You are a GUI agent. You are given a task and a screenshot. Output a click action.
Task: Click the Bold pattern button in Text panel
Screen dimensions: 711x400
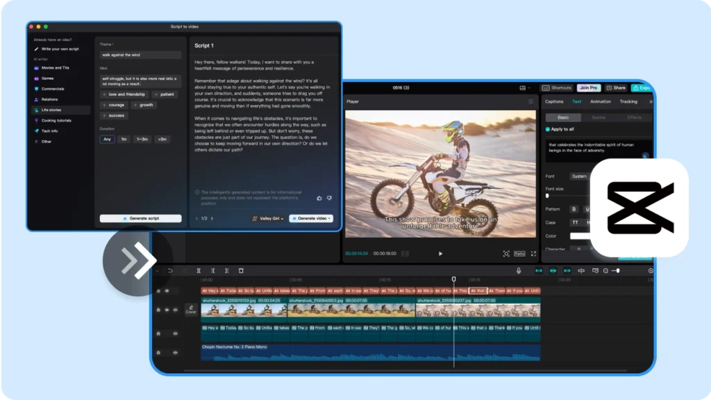coord(574,209)
